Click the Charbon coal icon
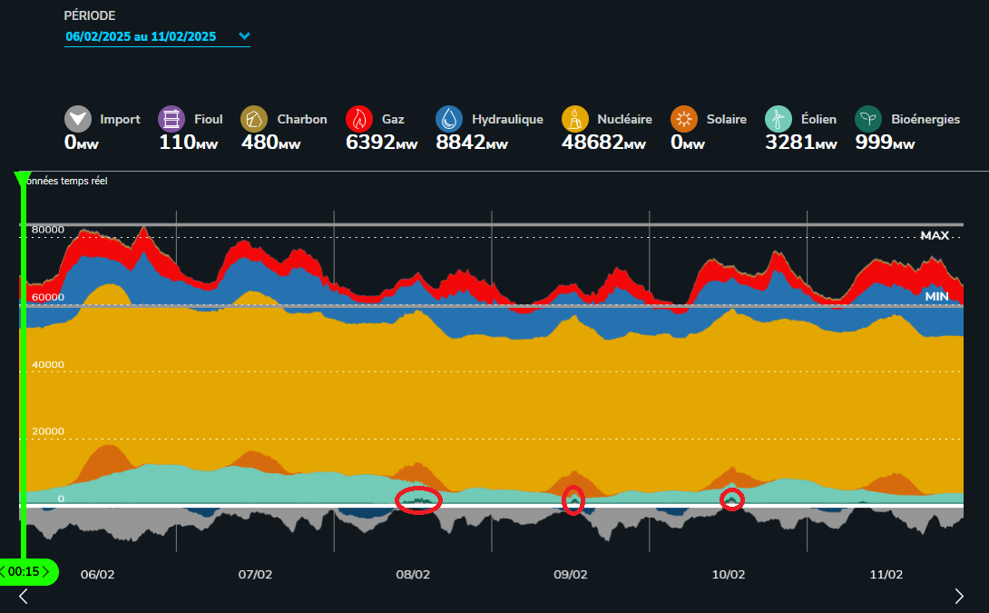 click(253, 119)
